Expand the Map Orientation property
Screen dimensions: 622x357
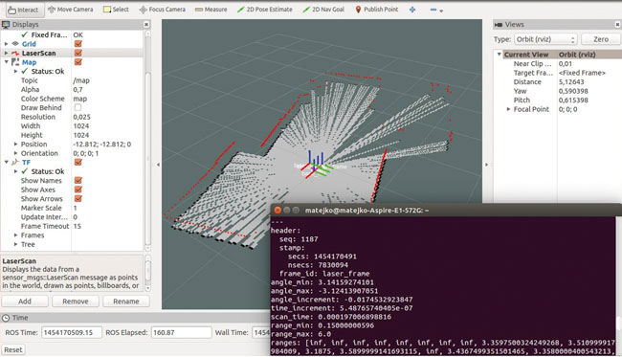(15, 153)
